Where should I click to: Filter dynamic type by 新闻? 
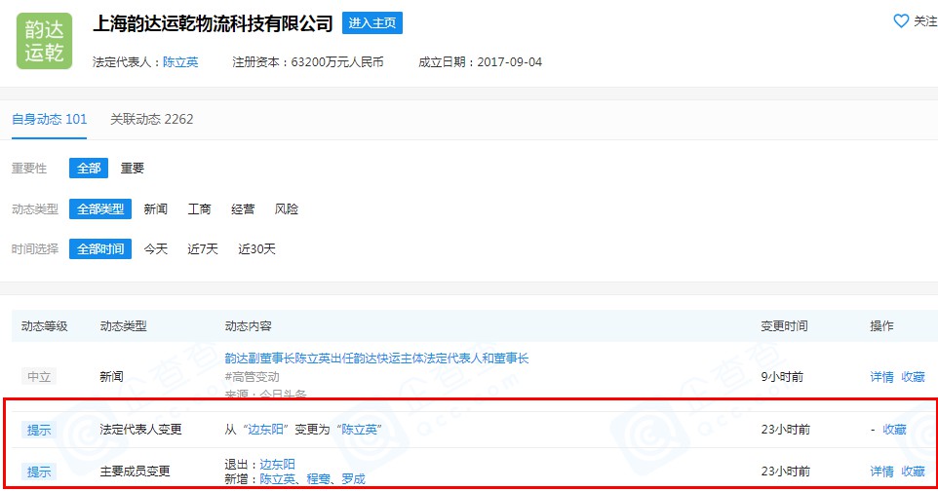[x=156, y=208]
